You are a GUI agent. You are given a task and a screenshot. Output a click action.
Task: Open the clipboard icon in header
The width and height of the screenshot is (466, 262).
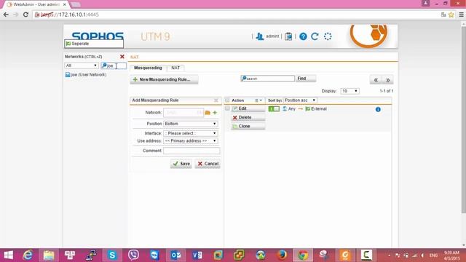point(288,36)
